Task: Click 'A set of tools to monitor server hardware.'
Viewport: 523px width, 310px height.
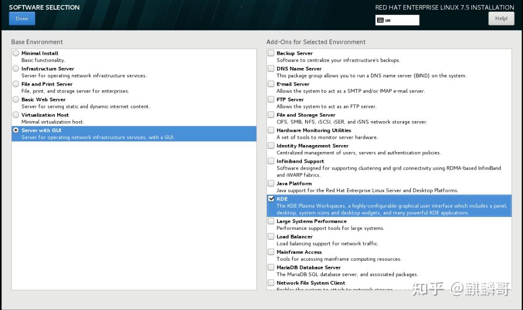Action: [x=327, y=137]
